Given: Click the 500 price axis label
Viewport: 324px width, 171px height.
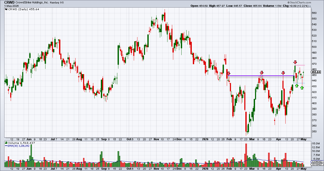Looking at the screenshot, I should point(314,47).
